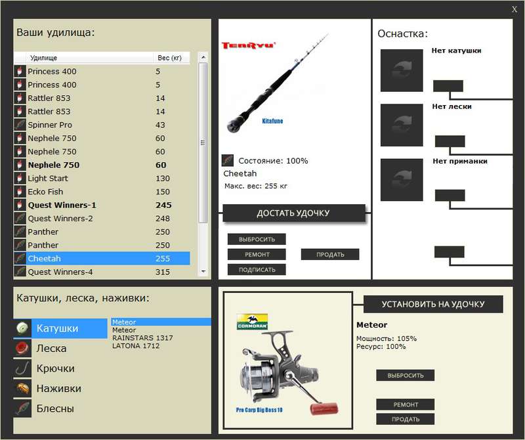Click the lure icon beside Spinner Pro
The image size is (525, 440).
20,125
